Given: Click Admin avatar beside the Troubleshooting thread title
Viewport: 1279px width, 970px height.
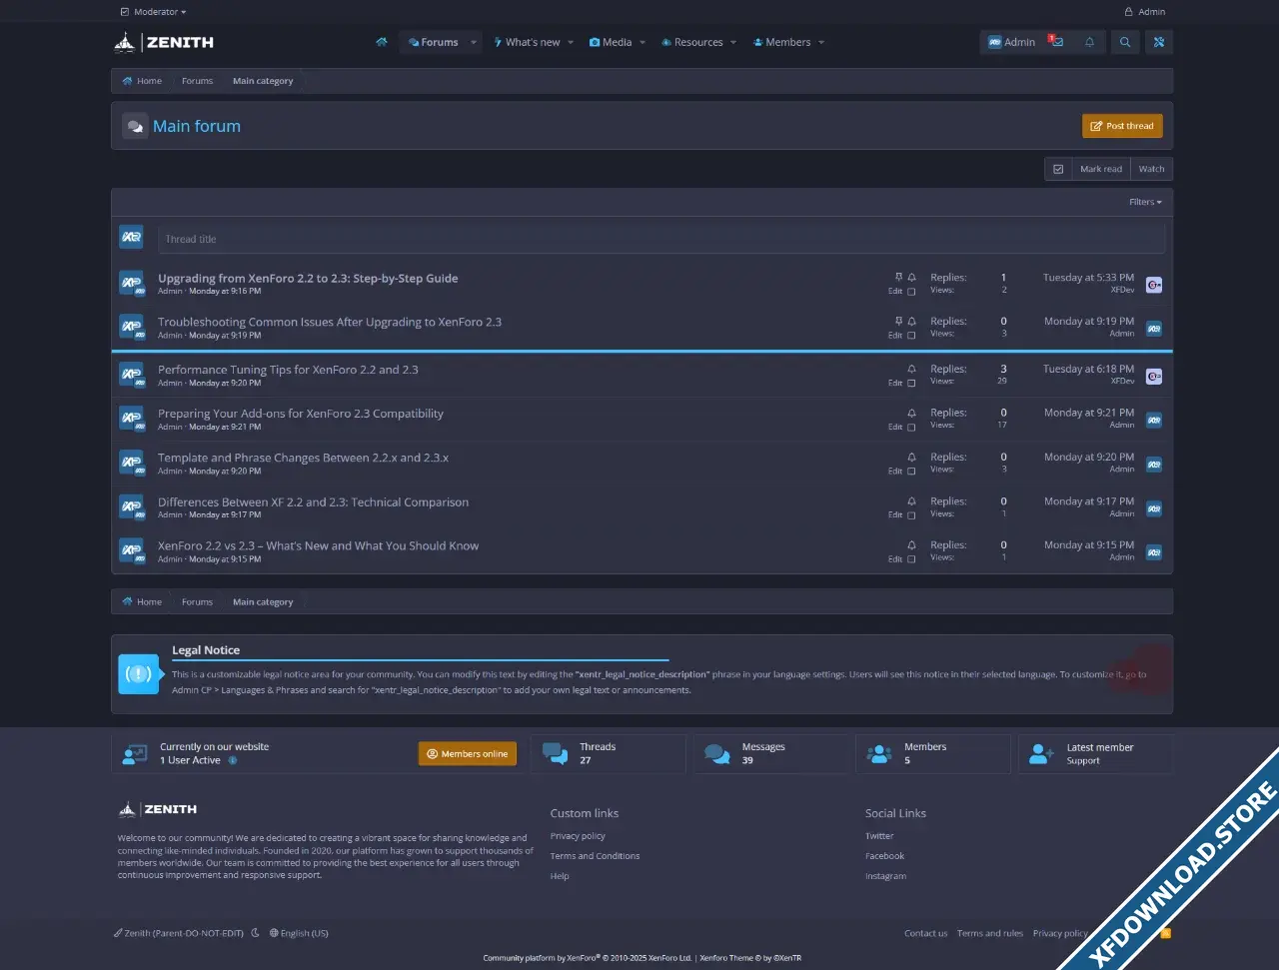Looking at the screenshot, I should [131, 328].
